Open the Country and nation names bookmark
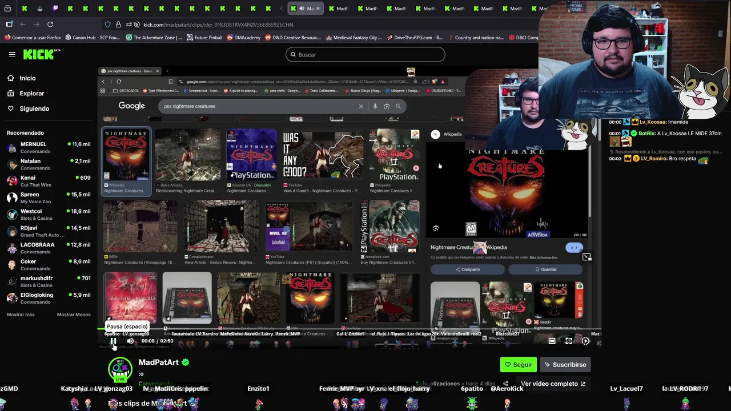731x411 pixels. [x=475, y=38]
